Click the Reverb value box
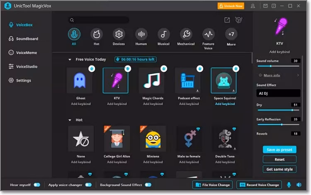 click(x=296, y=134)
